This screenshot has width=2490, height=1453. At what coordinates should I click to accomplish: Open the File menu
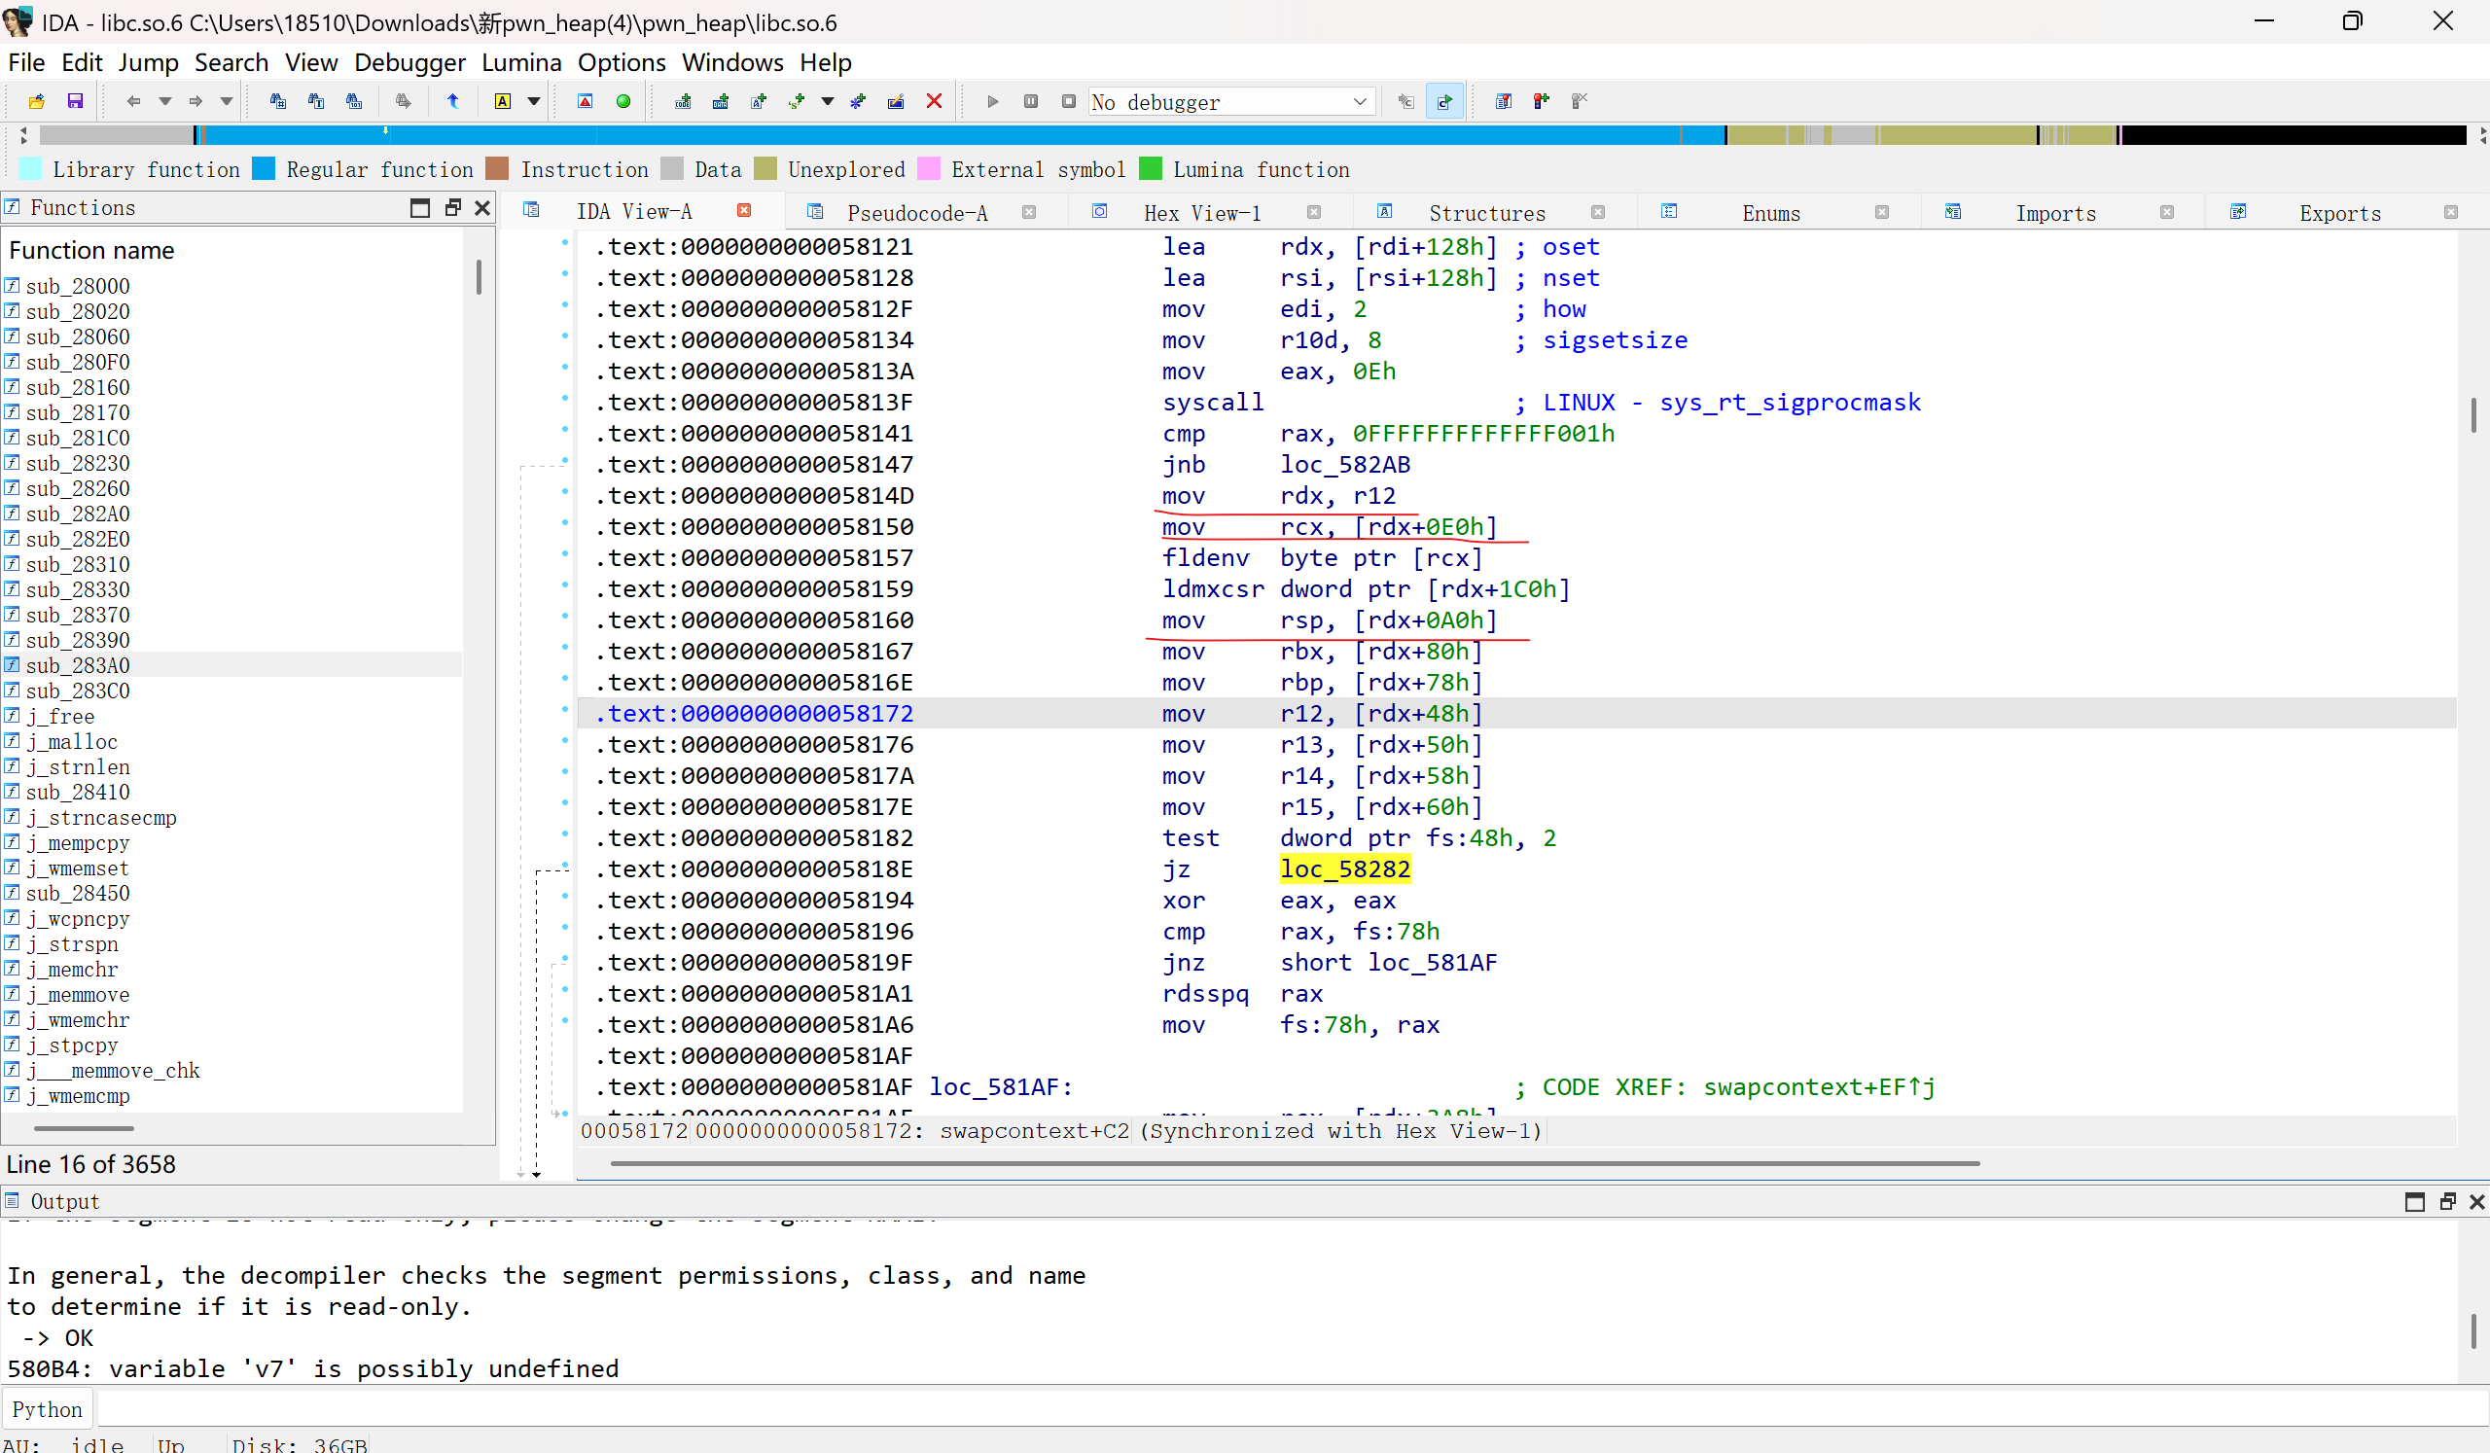26,62
